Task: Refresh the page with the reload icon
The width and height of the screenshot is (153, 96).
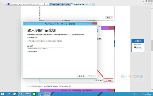Action: pyautogui.click(x=48, y=4)
